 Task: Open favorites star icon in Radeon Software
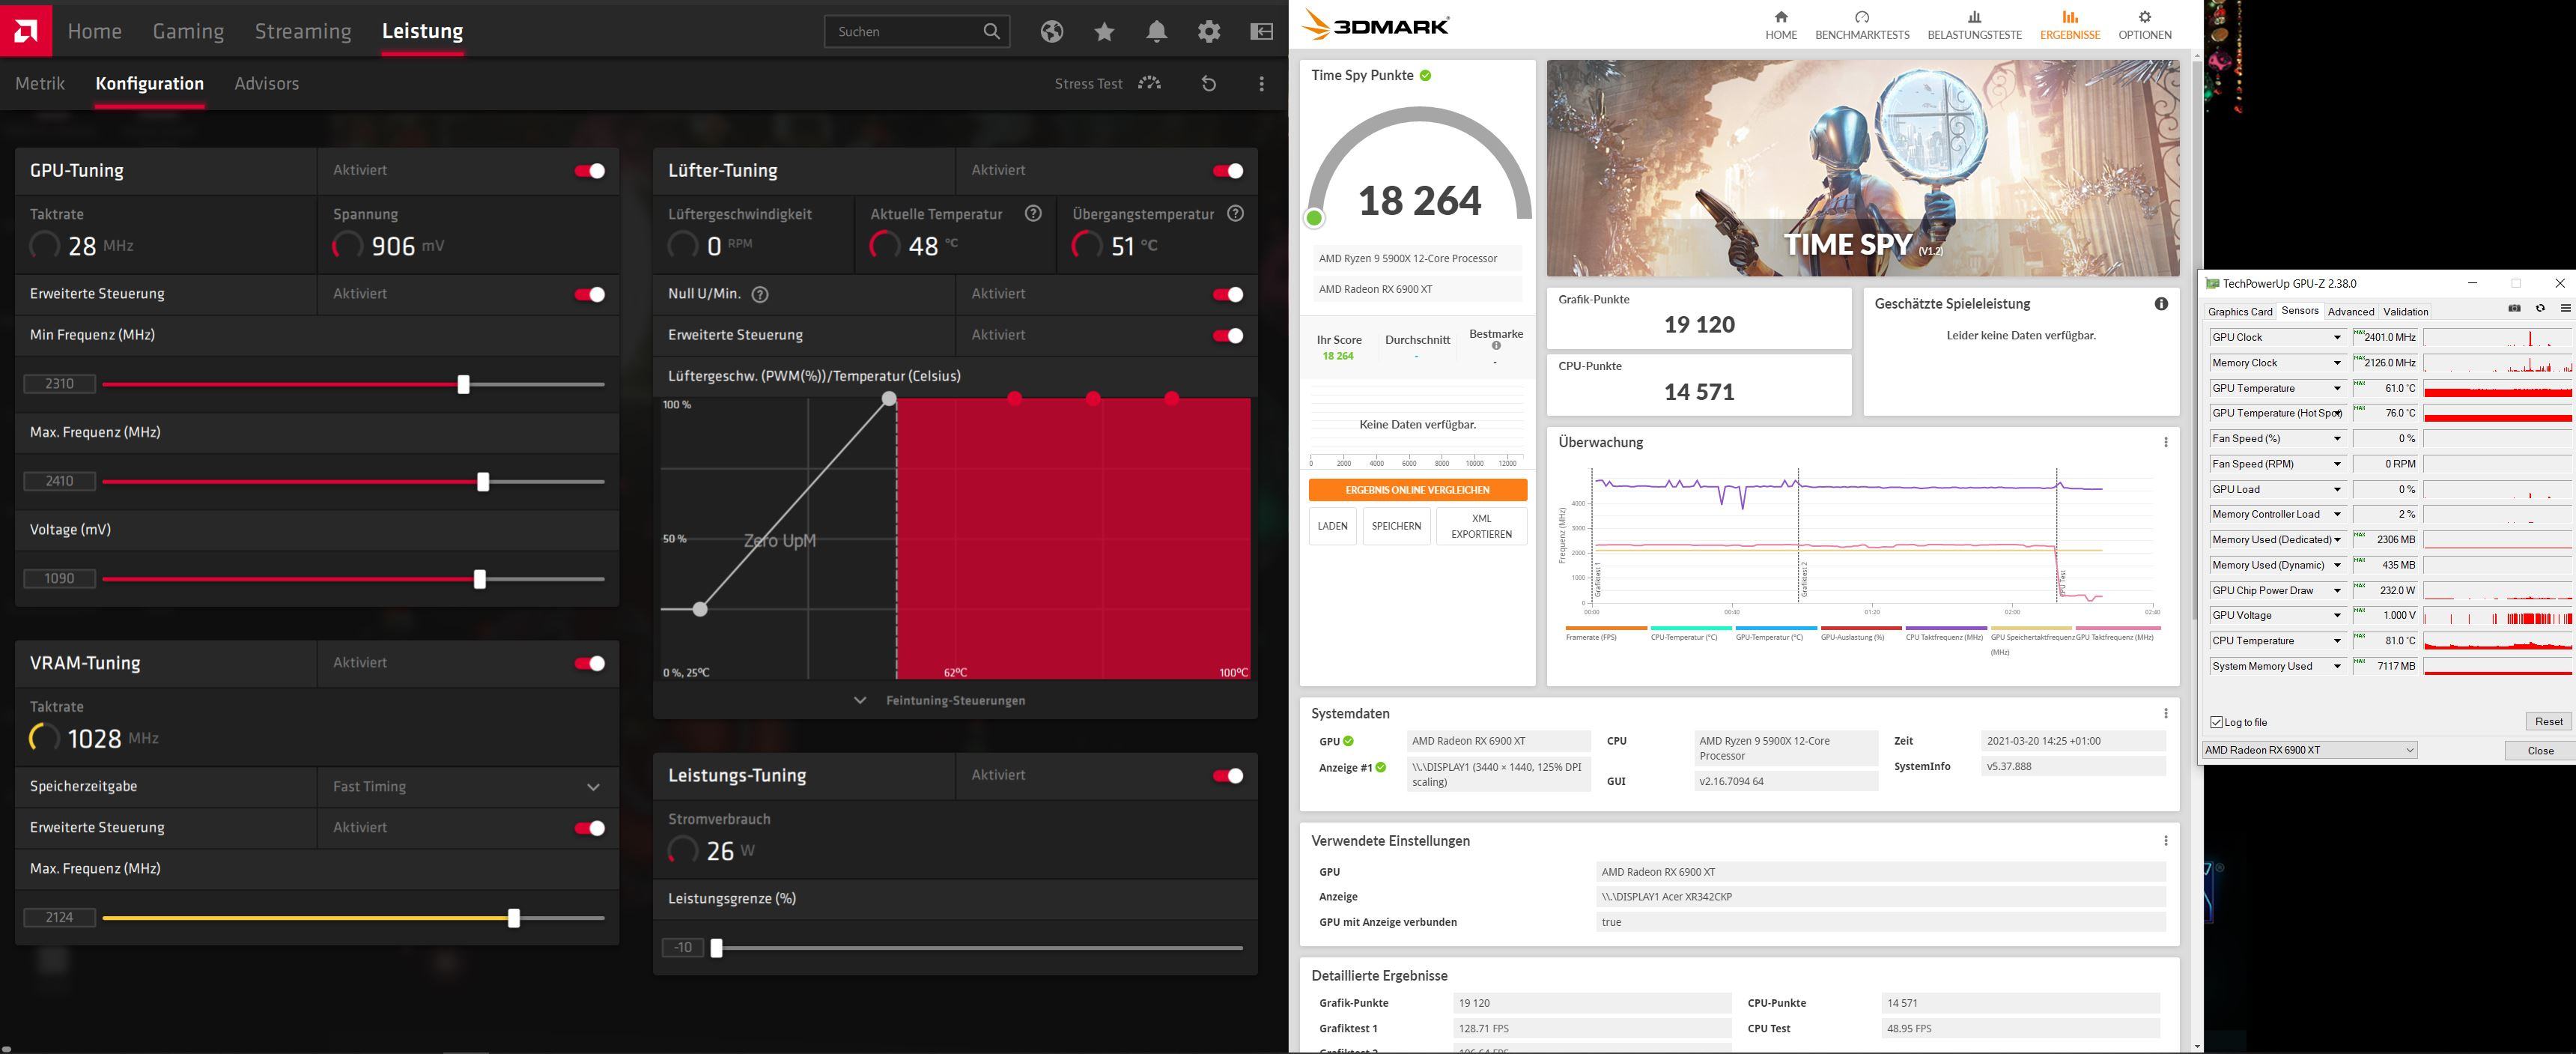[x=1104, y=32]
